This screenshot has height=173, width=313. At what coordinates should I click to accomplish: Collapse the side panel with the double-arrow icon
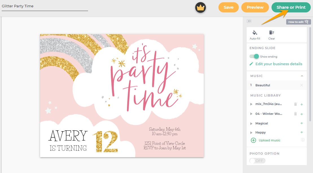(x=249, y=21)
